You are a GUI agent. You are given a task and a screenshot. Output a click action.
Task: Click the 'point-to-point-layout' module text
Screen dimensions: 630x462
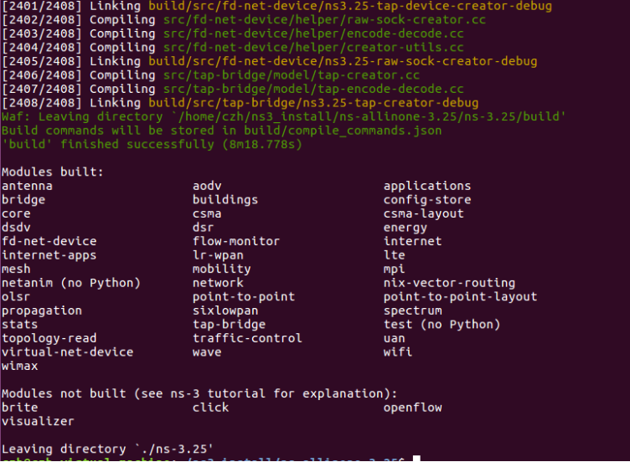(460, 296)
